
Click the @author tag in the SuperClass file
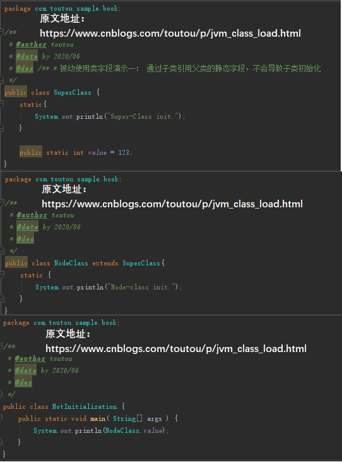[x=31, y=44]
